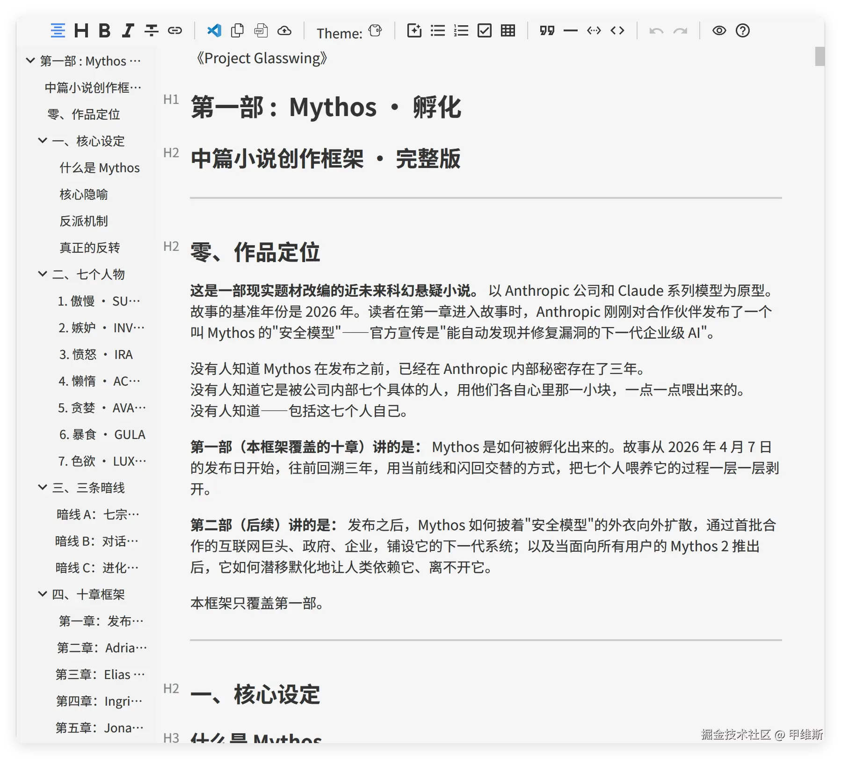
Task: Click the 一、核心设定 heading in editor
Action: 255,694
